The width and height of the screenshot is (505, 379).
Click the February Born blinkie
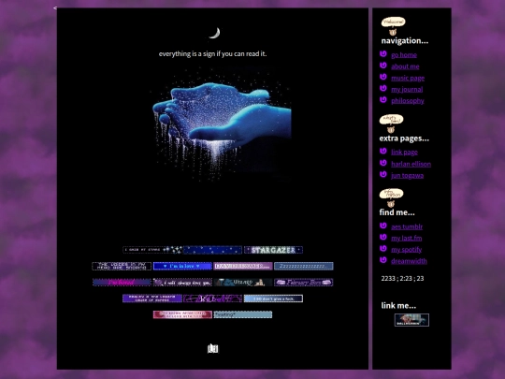coord(303,283)
